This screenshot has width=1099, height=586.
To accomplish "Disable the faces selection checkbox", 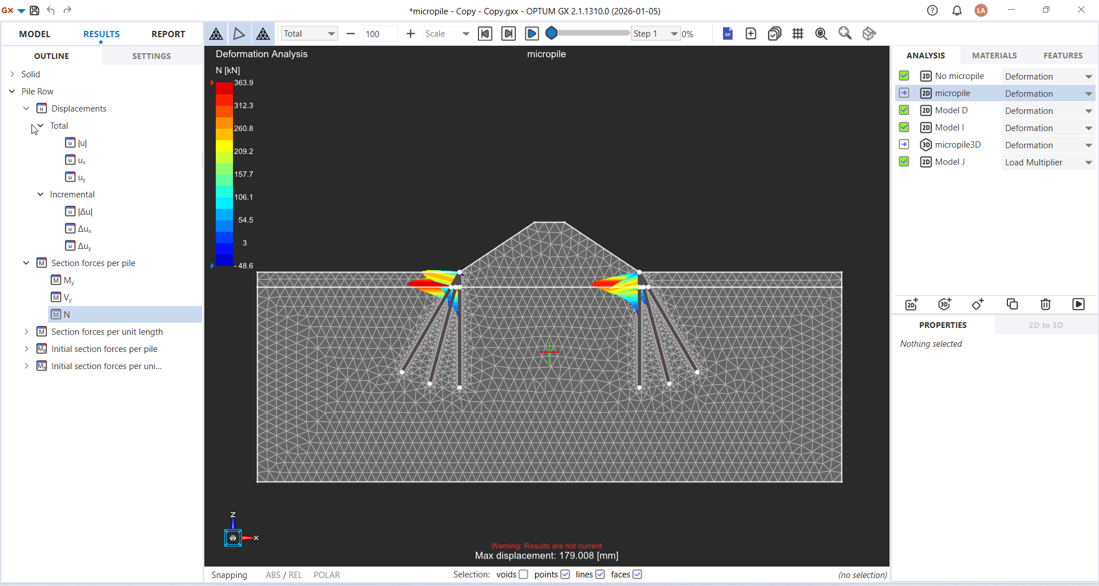I will [x=637, y=575].
